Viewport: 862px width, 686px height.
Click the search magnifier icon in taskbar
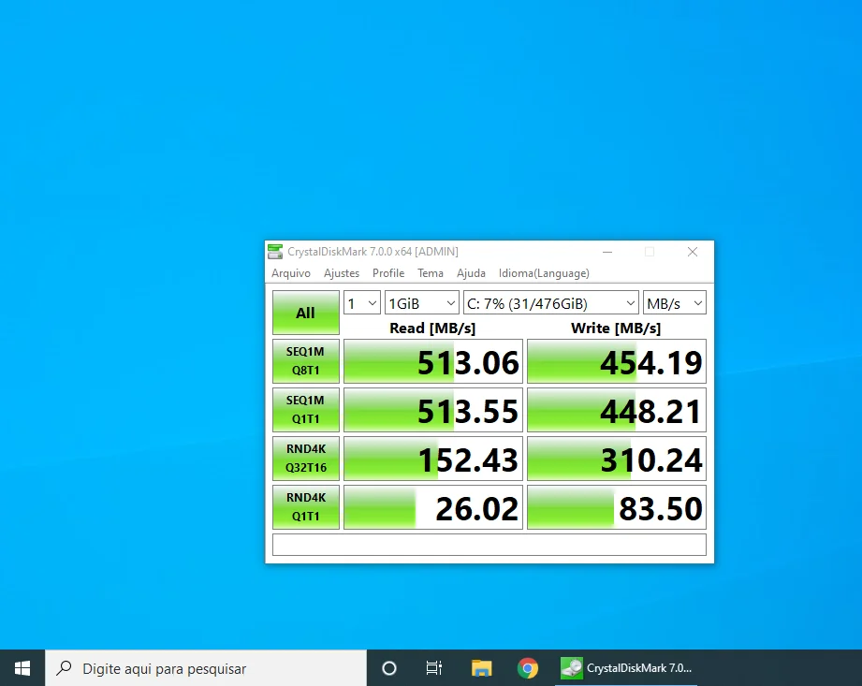pos(65,668)
